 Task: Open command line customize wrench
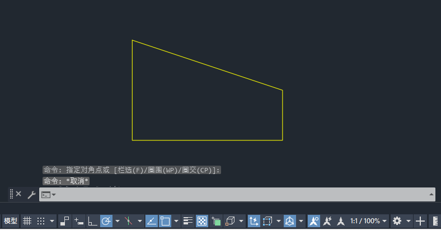click(31, 195)
